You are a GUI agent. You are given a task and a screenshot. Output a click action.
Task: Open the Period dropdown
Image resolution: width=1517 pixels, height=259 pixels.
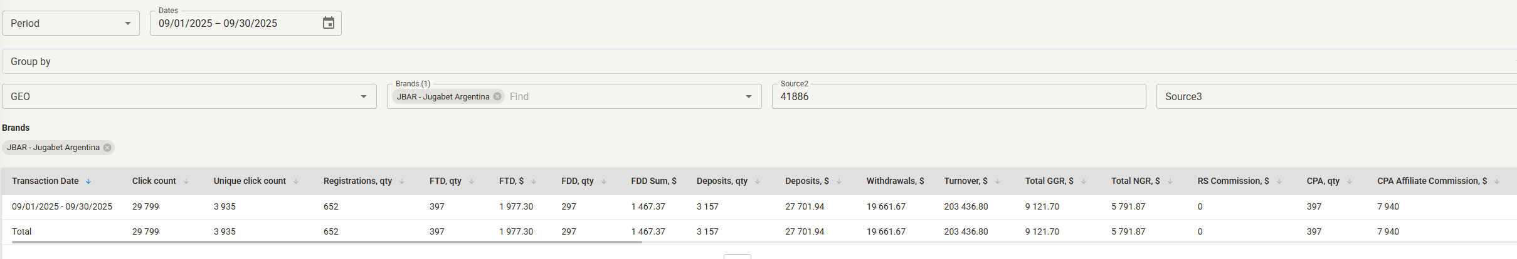pyautogui.click(x=71, y=23)
